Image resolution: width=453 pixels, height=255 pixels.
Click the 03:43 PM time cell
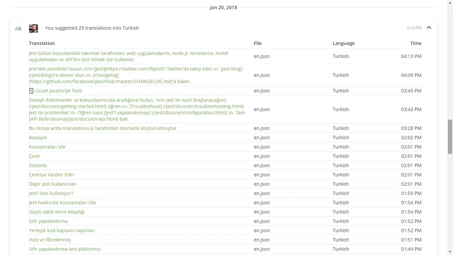pyautogui.click(x=411, y=109)
